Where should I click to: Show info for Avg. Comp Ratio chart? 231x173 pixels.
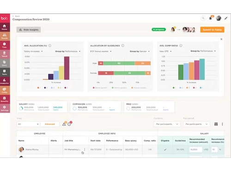pos(181,46)
